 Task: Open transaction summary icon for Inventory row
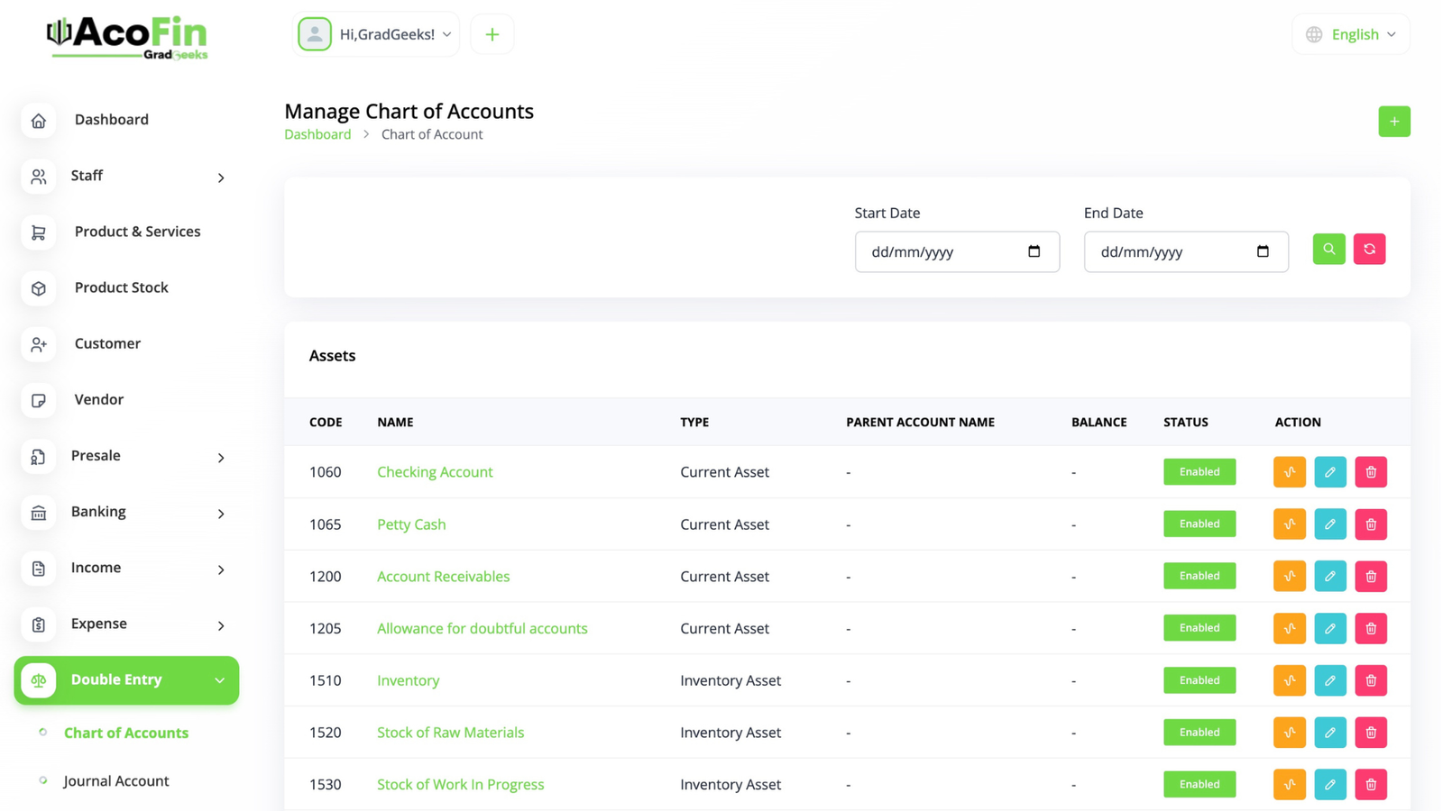[1289, 680]
